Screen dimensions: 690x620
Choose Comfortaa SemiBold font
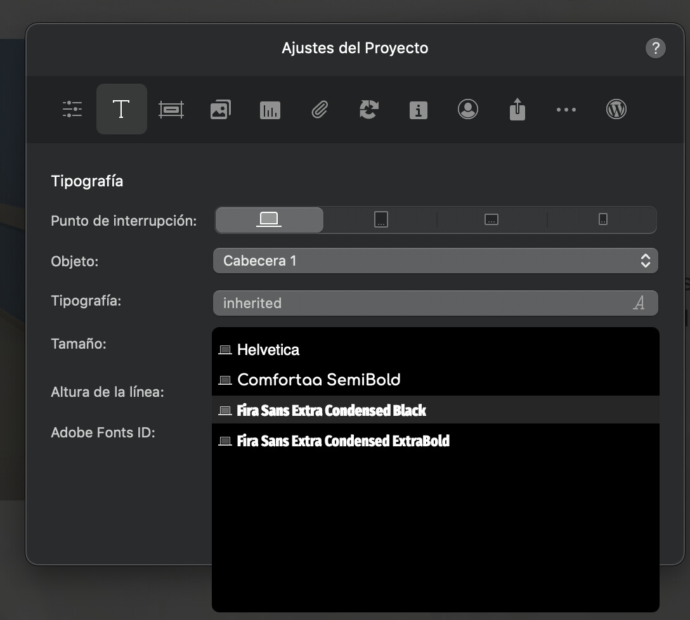click(x=435, y=380)
